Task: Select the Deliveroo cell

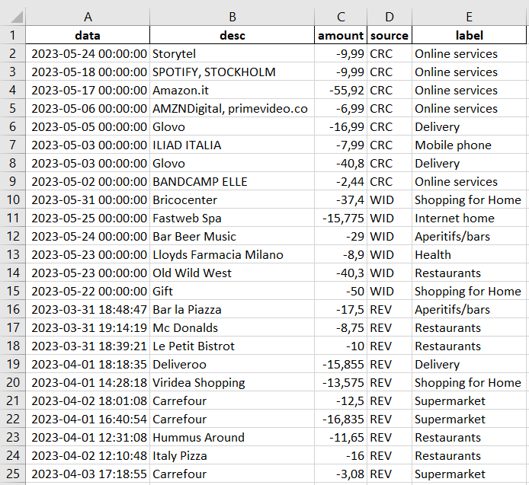Action: pyautogui.click(x=232, y=364)
